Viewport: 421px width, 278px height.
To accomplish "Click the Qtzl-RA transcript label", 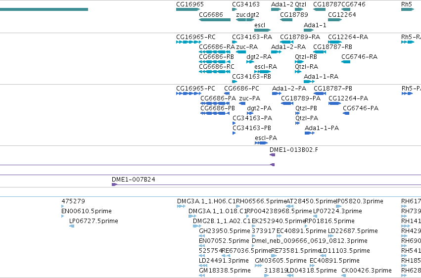I will coord(306,67).
